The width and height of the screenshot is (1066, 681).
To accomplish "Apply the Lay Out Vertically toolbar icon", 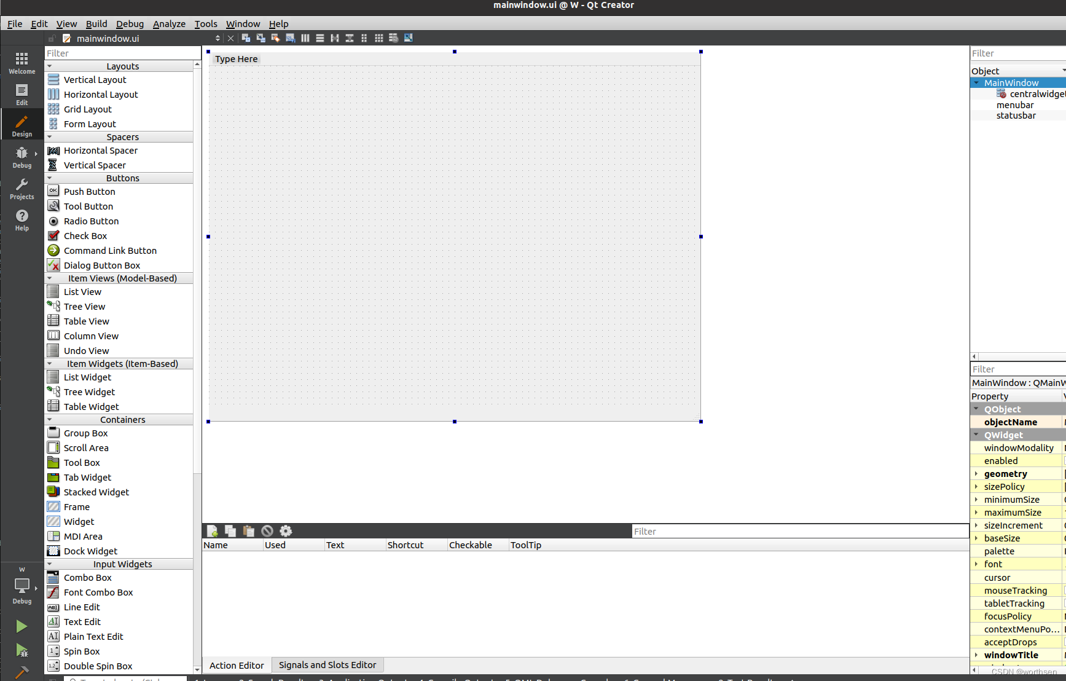I will pyautogui.click(x=320, y=37).
